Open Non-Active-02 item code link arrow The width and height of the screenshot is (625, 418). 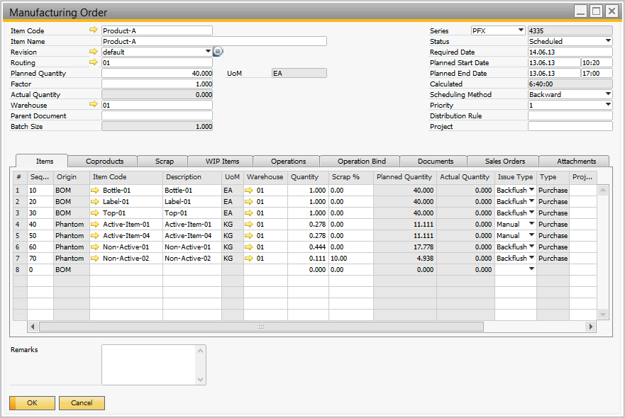(95, 259)
